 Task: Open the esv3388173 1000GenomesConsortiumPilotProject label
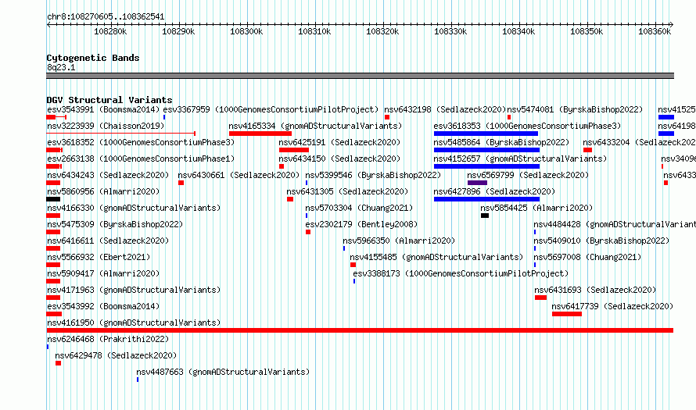coord(461,273)
